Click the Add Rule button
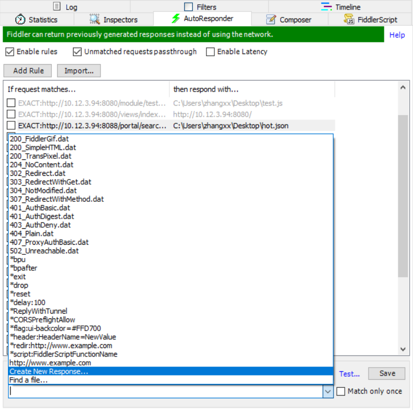 coord(28,70)
